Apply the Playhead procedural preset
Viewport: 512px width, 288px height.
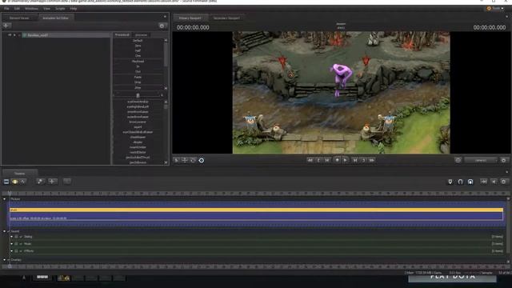138,62
